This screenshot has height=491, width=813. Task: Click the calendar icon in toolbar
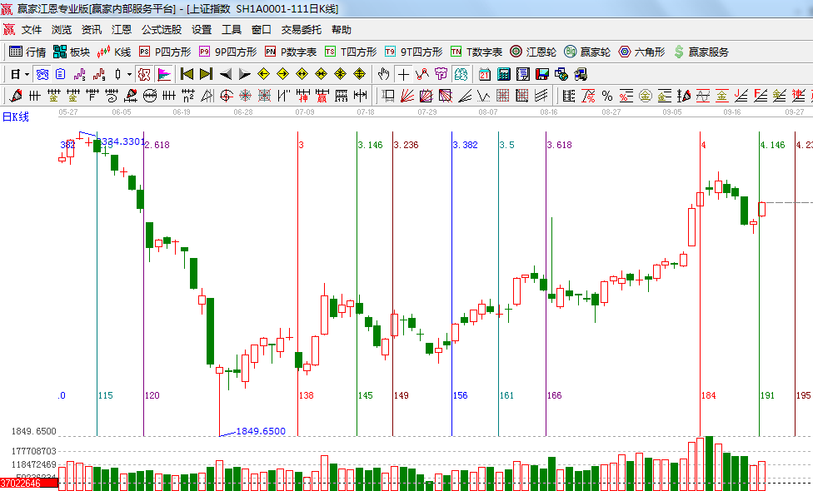(485, 74)
